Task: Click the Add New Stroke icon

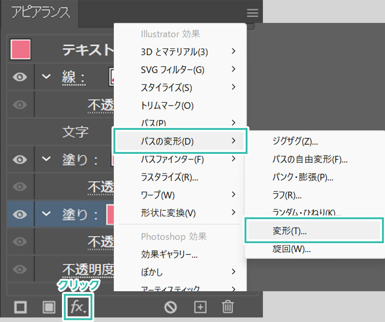Action: click(x=20, y=307)
